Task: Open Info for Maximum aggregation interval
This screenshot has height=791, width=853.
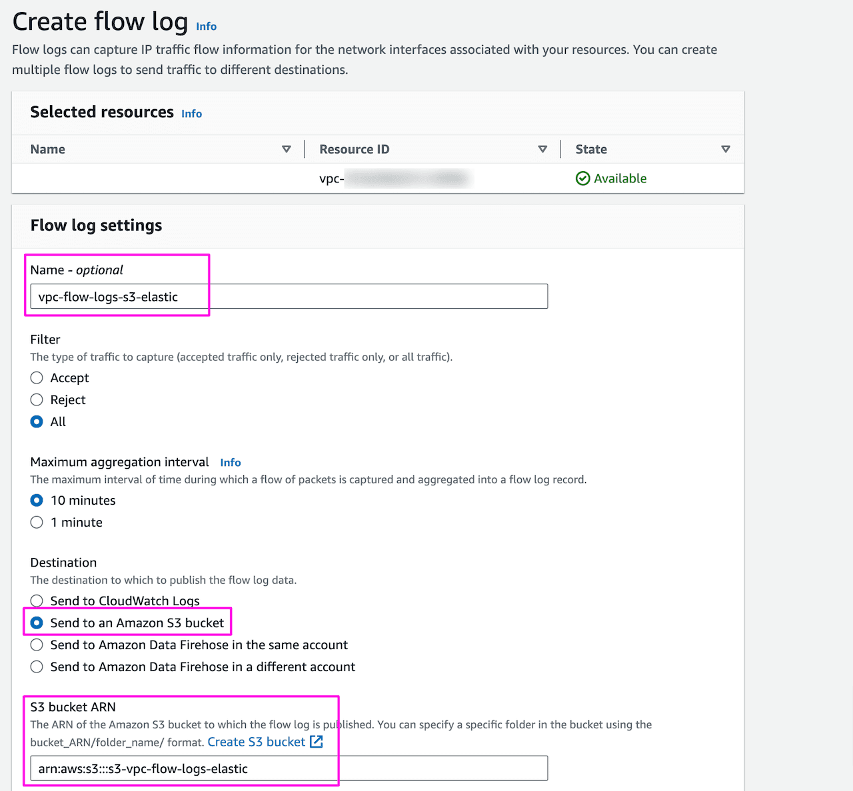Action: (230, 462)
